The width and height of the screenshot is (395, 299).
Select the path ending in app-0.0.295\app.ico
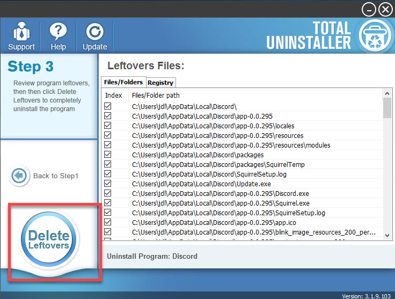[214, 222]
